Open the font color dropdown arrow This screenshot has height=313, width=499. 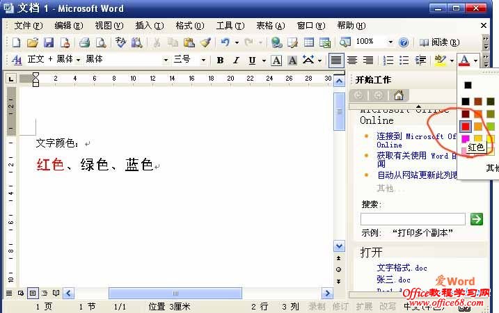[x=475, y=60]
